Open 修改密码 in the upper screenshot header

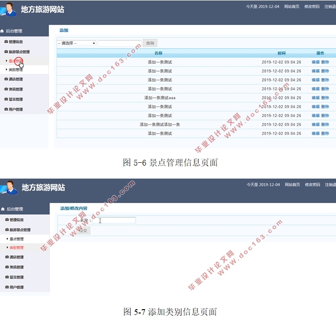312,6
